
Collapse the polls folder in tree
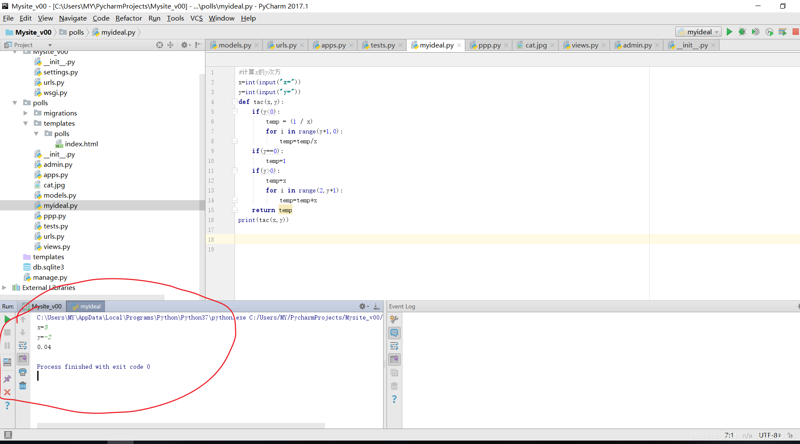point(15,103)
